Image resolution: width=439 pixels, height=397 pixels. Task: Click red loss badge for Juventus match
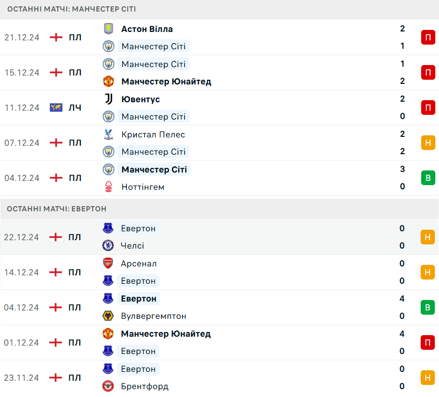428,108
